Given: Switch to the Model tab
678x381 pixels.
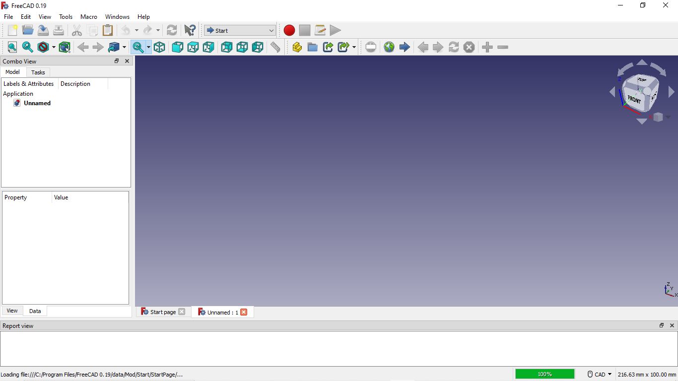Looking at the screenshot, I should 12,72.
